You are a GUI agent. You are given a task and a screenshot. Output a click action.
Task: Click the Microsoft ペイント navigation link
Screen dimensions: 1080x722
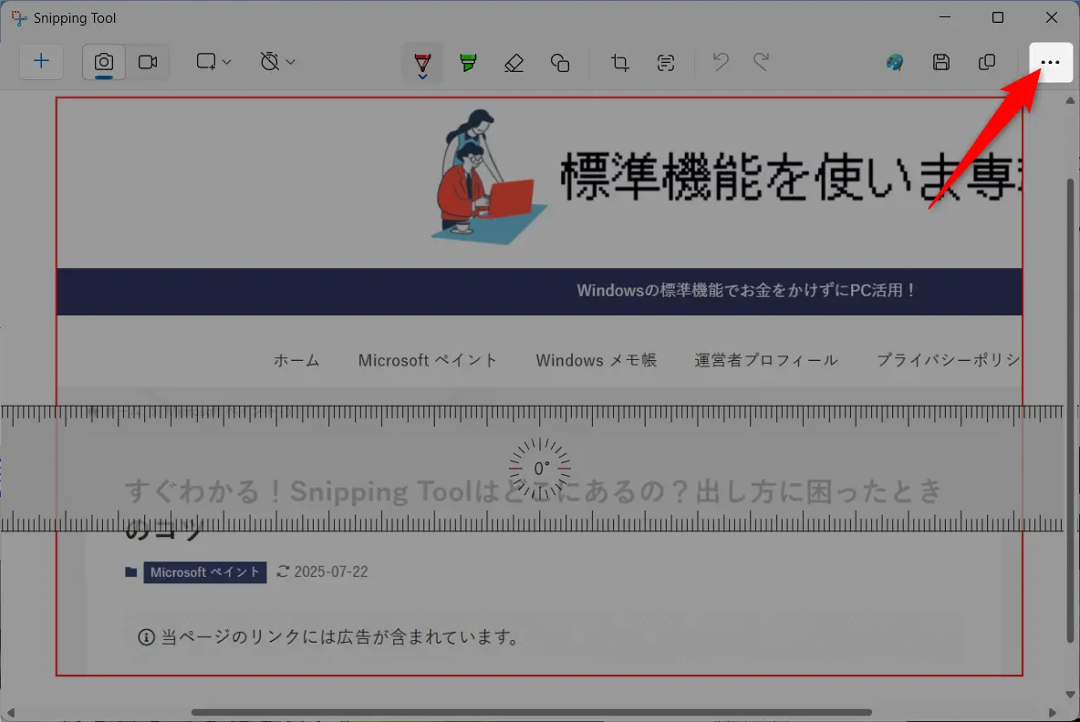427,360
